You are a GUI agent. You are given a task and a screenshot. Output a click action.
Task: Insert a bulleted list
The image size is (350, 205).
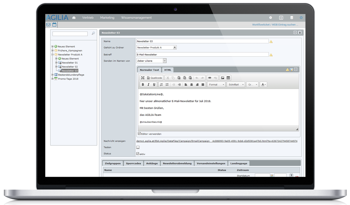[167, 85]
